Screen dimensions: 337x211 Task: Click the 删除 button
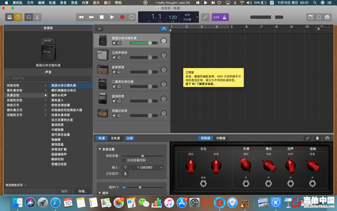point(64,191)
